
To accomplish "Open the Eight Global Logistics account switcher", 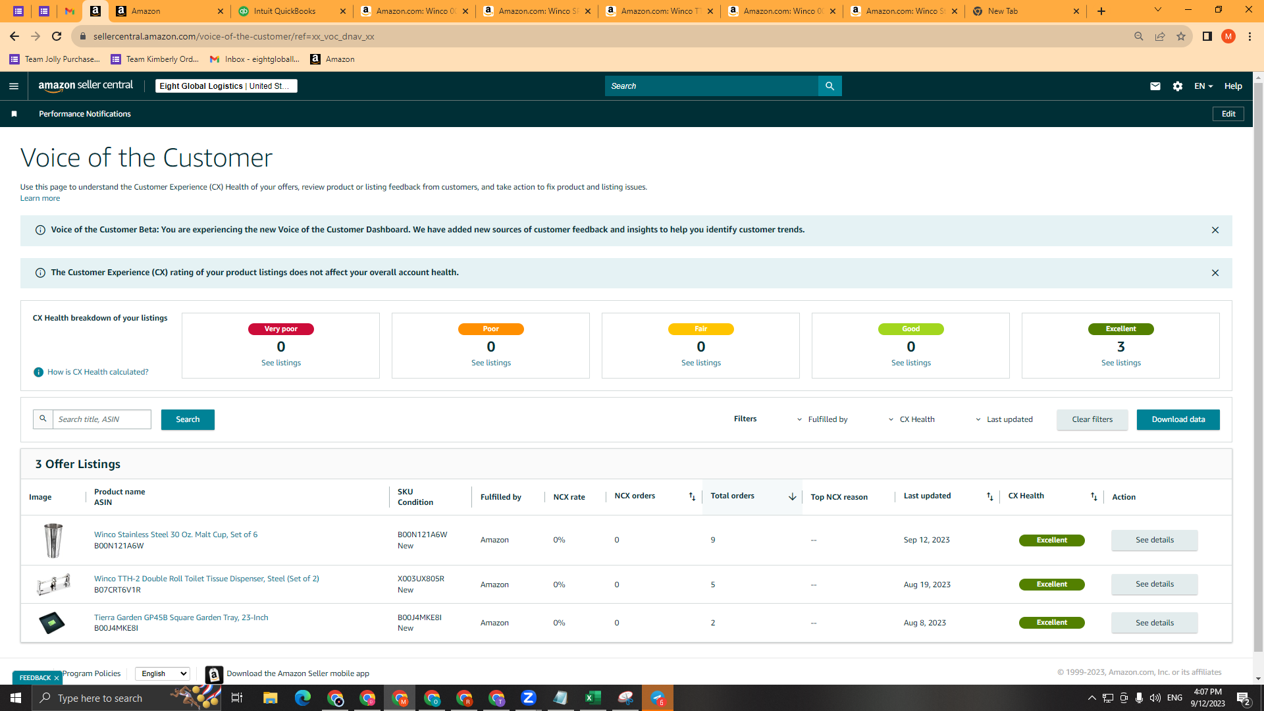I will [226, 86].
